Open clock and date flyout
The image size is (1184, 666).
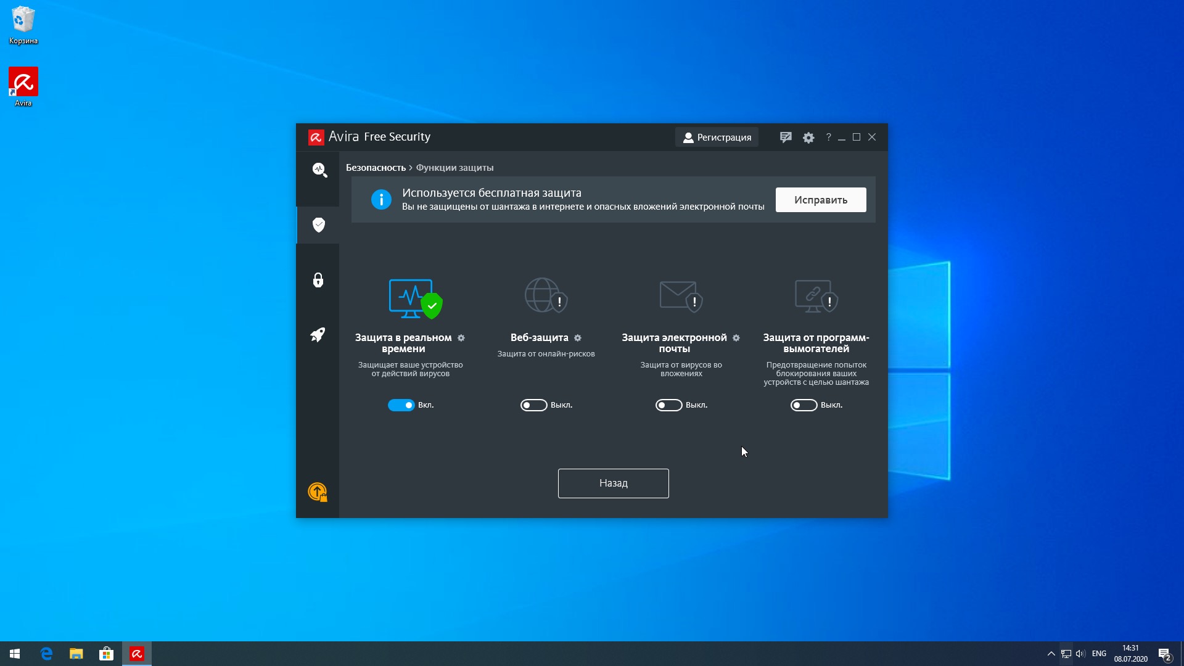point(1130,654)
